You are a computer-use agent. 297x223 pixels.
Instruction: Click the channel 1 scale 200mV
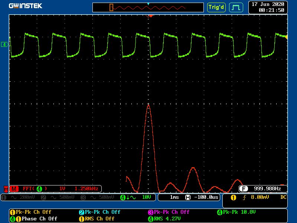pyautogui.click(x=27, y=197)
